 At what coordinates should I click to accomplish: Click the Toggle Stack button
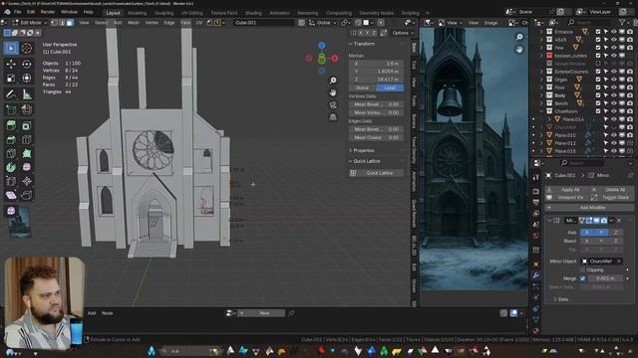611,198
